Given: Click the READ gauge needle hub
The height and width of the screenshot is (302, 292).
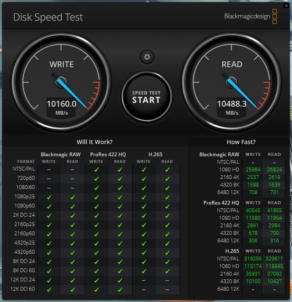Looking at the screenshot, I should 232,81.
